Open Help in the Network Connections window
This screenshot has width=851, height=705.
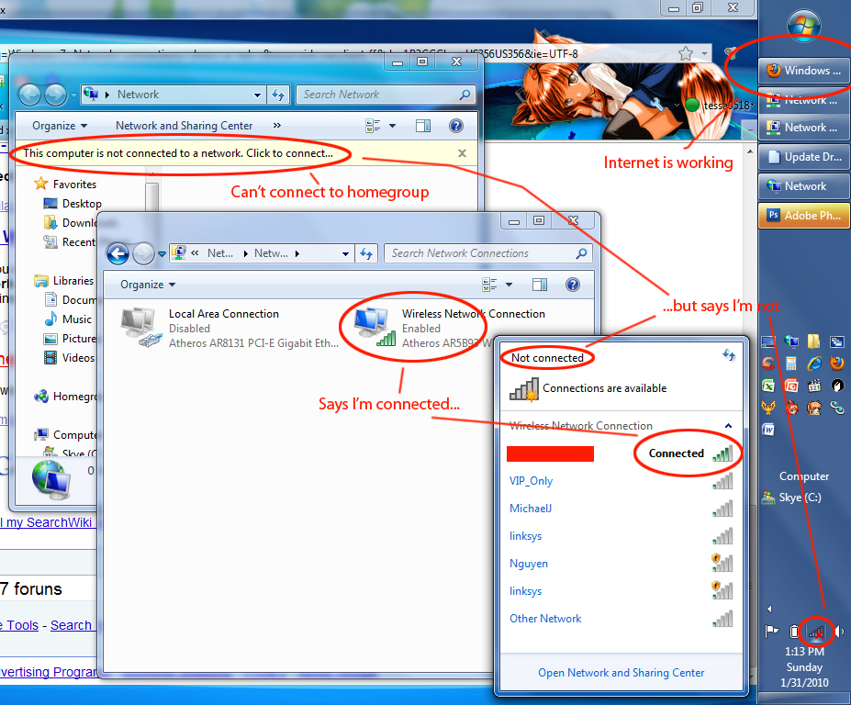click(x=573, y=285)
